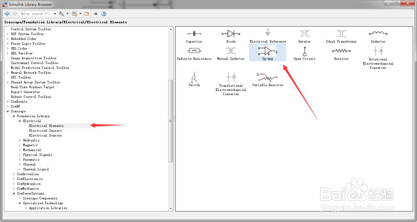Expand the Hydraulic library node
The width and height of the screenshot is (417, 222).
20,140
